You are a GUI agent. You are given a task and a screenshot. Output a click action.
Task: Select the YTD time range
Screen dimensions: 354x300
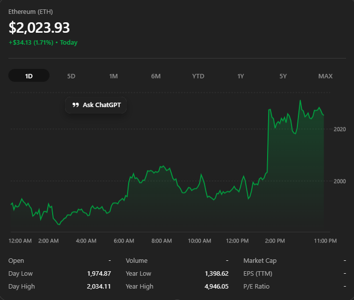click(x=198, y=76)
